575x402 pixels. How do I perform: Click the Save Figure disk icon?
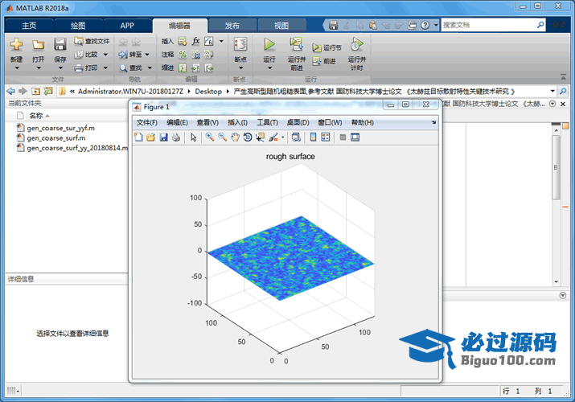pos(163,137)
